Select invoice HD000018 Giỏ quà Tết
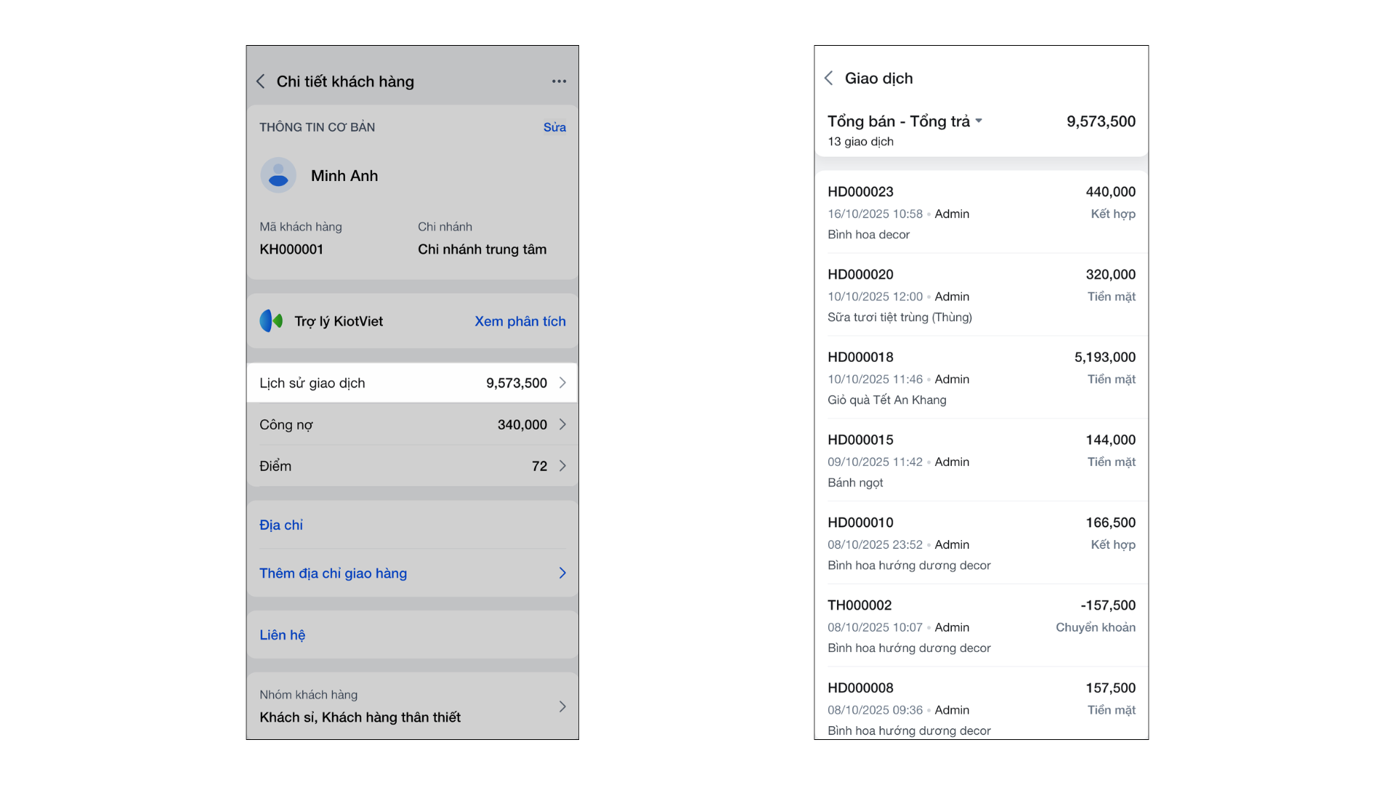 pyautogui.click(x=981, y=378)
